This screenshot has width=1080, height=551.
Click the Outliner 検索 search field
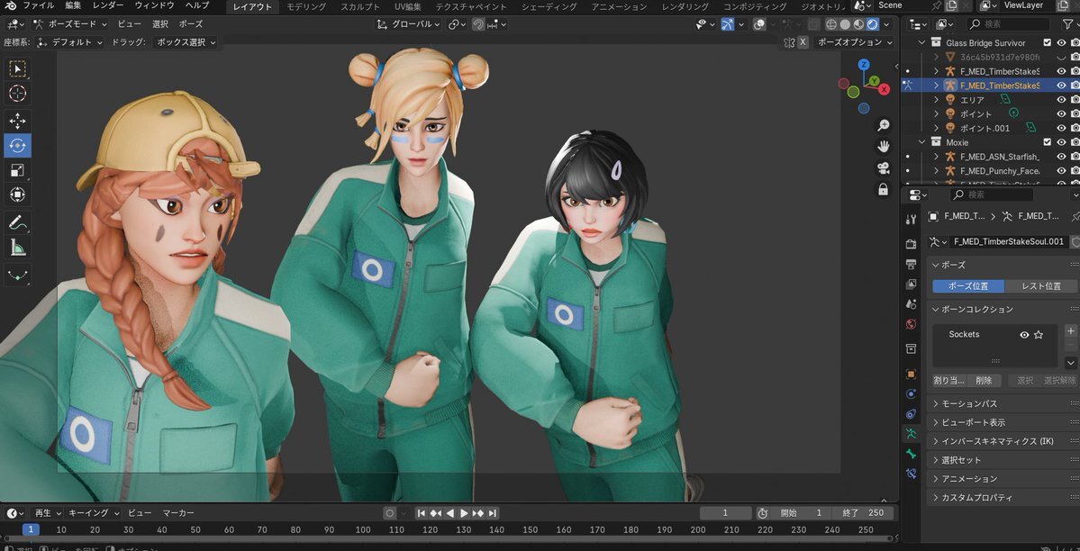(1009, 24)
